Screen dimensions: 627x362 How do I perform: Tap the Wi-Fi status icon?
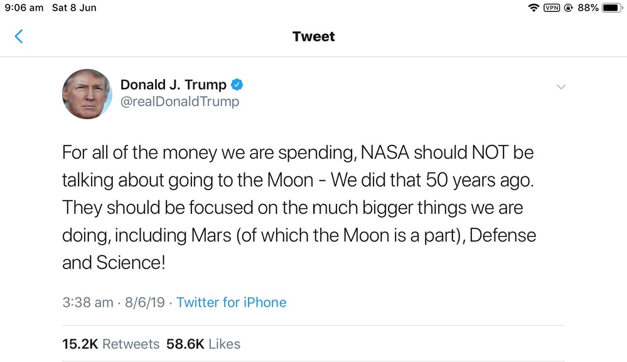[533, 8]
